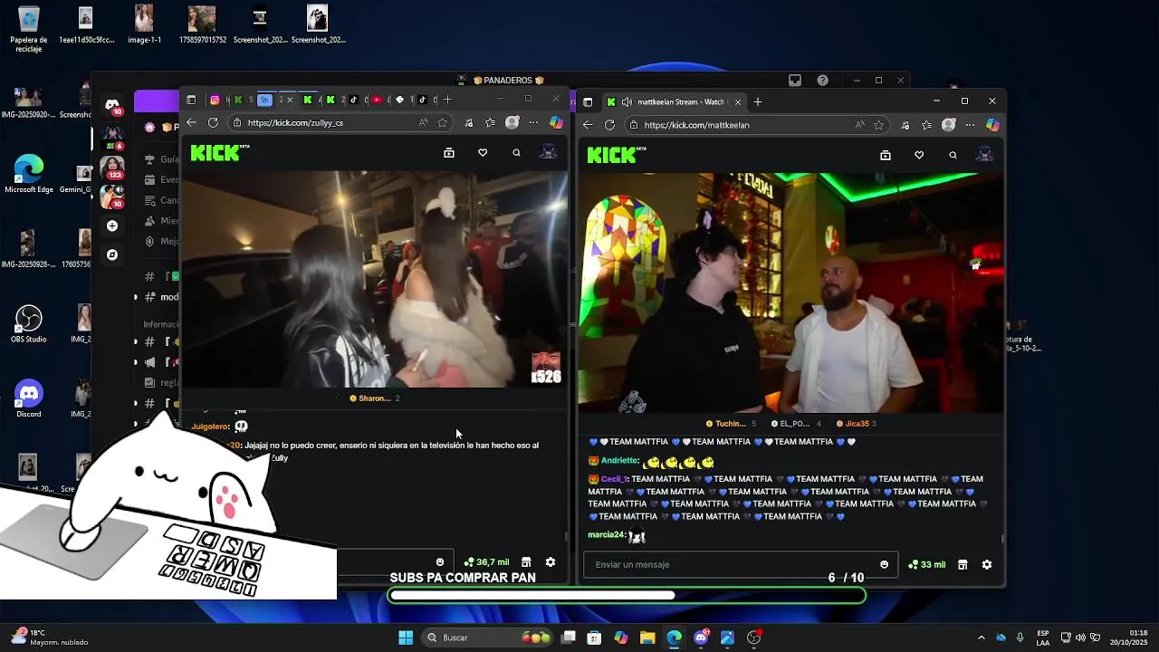1159x652 pixels.
Task: Open emoji picker in mattkeelan chat box
Action: [885, 564]
